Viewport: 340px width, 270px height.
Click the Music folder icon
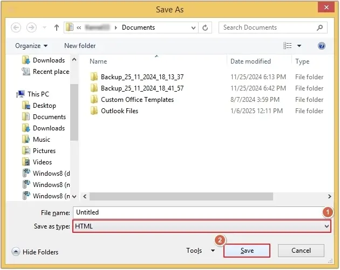[26, 139]
